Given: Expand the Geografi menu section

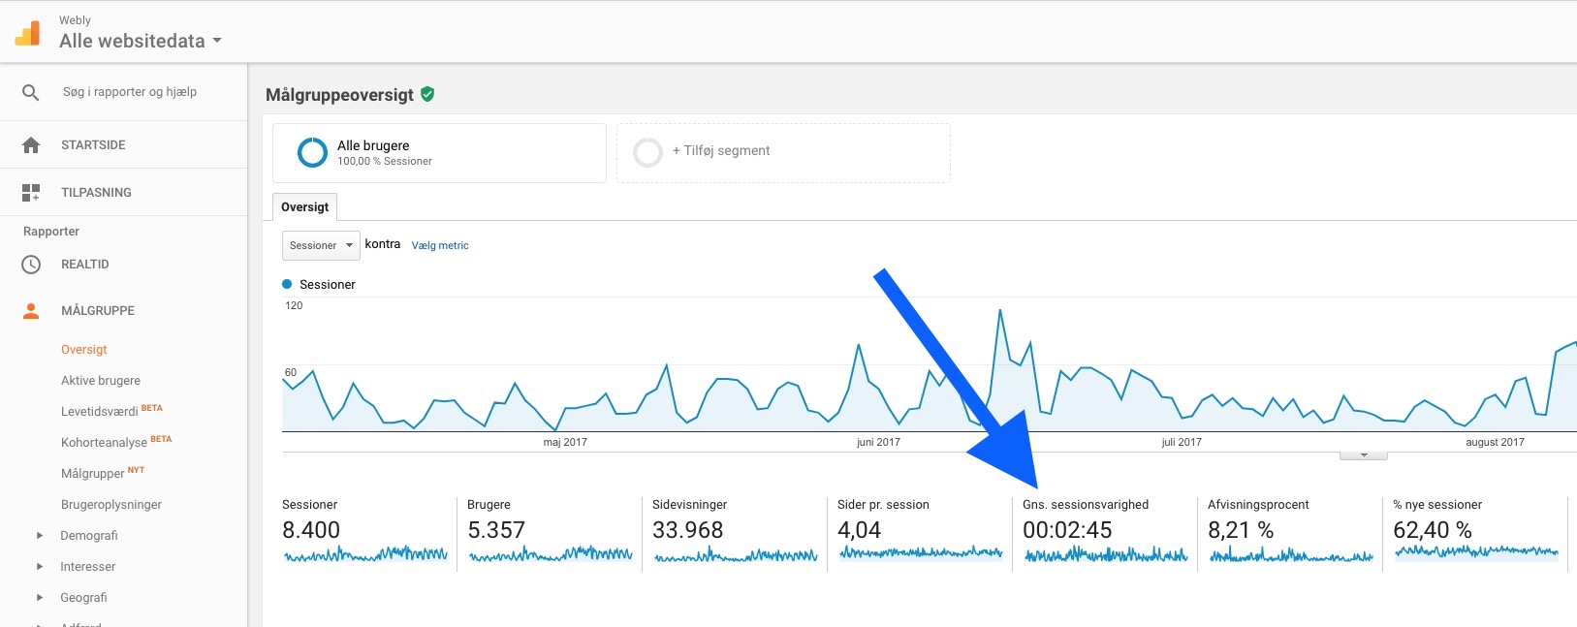Looking at the screenshot, I should pos(40,598).
